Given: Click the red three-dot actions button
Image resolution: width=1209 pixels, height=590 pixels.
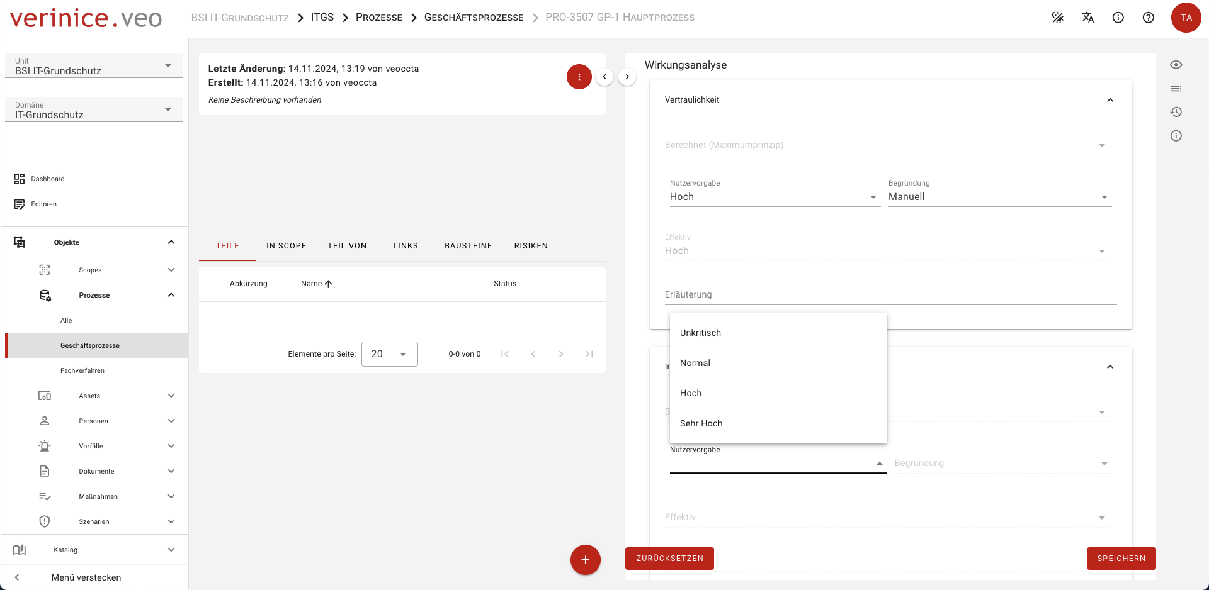Looking at the screenshot, I should click(x=579, y=77).
